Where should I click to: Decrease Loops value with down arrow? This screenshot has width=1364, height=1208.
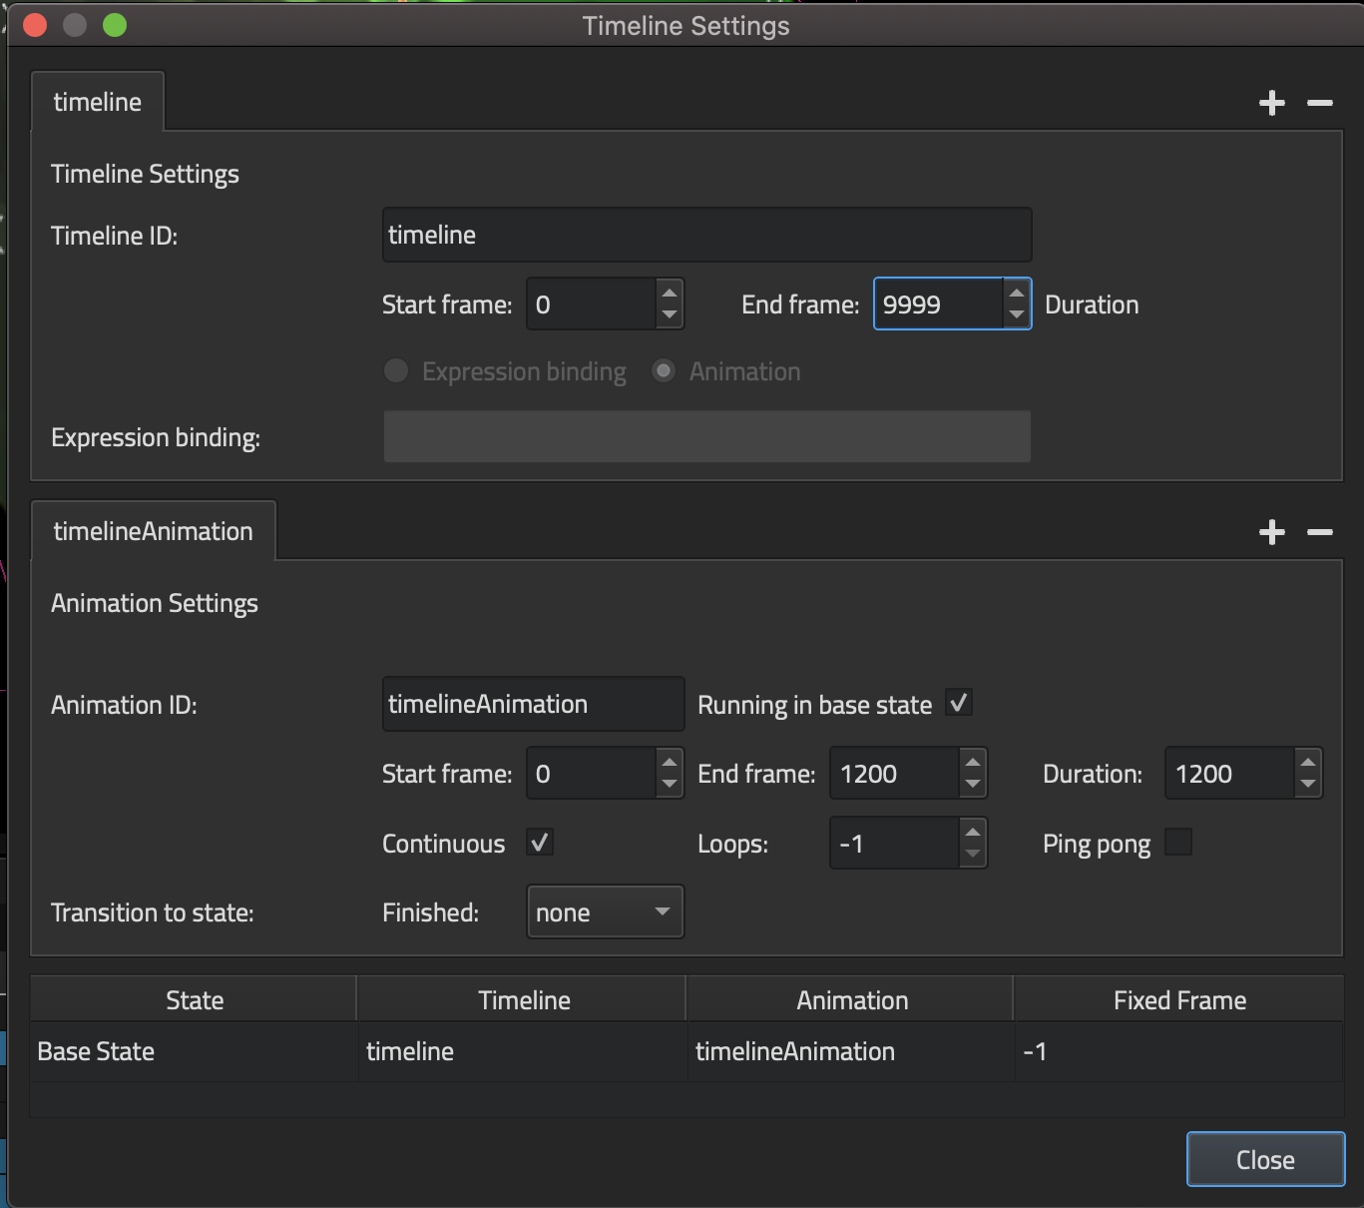(973, 855)
